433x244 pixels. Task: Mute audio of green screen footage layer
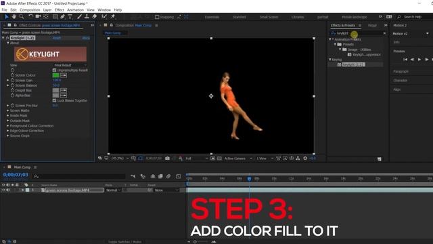click(x=8, y=190)
